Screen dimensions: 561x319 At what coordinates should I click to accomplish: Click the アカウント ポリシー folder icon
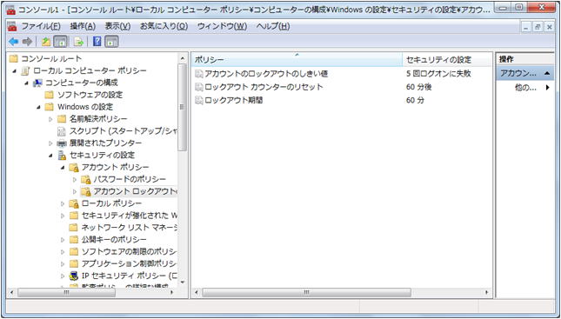coord(74,168)
